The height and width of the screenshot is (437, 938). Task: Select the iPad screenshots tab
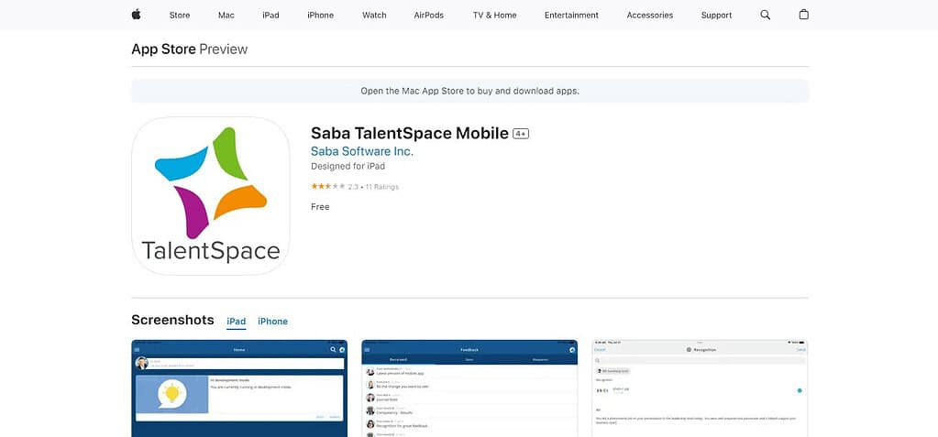point(237,322)
